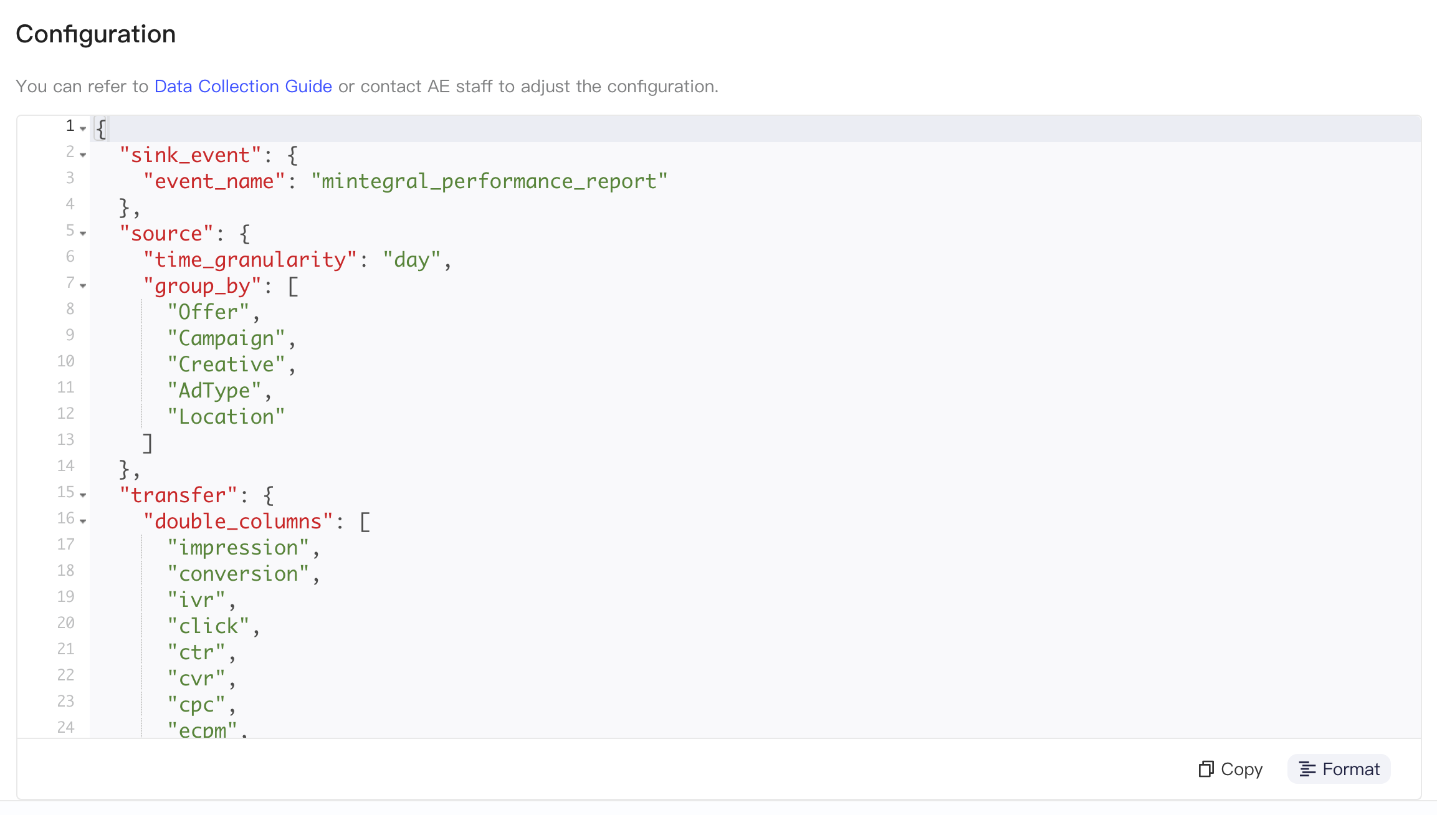Open the Data Collection Guide link
Screen dimensions: 1437x815
tap(243, 86)
